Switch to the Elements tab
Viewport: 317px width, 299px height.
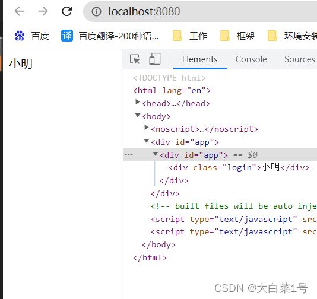click(200, 59)
